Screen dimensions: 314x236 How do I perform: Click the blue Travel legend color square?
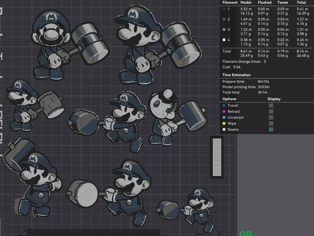(x=224, y=106)
